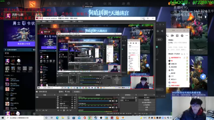The height and width of the screenshot is (120, 214).
Task: Pop out 混音器 dock panel icon
Action: coord(118,95)
